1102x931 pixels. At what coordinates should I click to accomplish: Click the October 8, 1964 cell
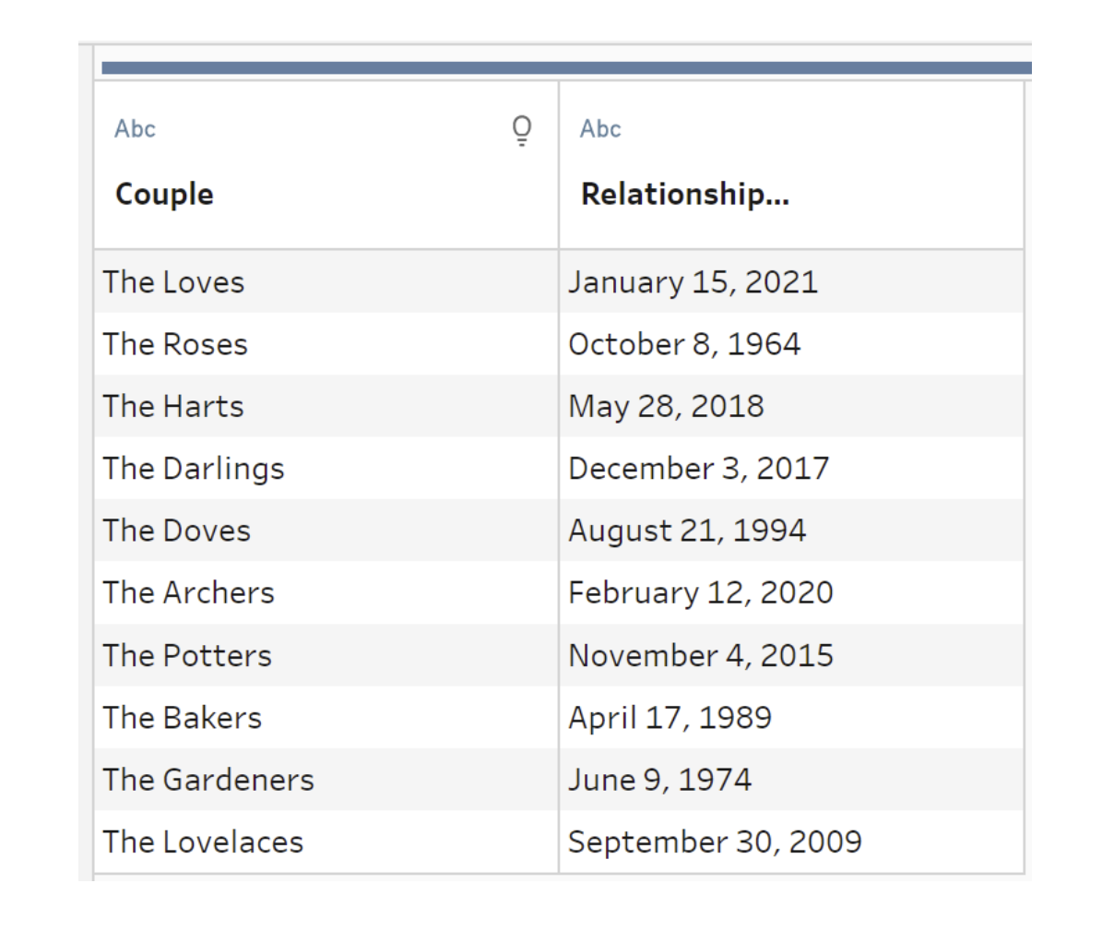[x=684, y=344]
